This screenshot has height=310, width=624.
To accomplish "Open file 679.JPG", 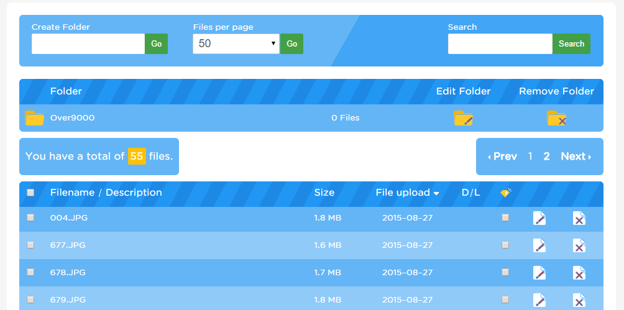I will [68, 299].
